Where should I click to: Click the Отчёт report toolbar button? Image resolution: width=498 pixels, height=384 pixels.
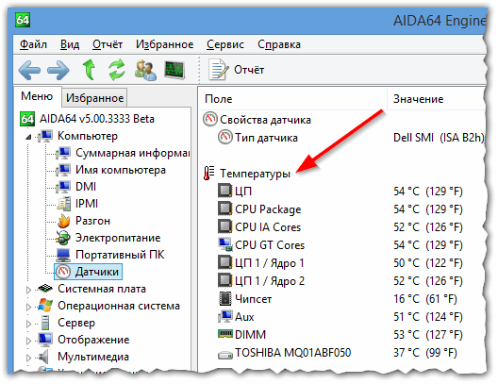237,70
